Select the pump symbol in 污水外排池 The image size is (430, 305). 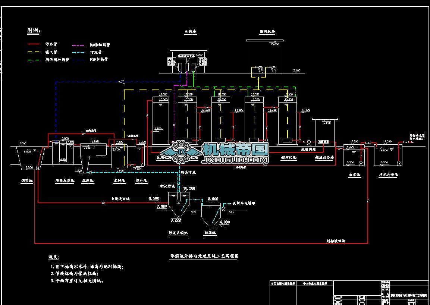coord(398,163)
